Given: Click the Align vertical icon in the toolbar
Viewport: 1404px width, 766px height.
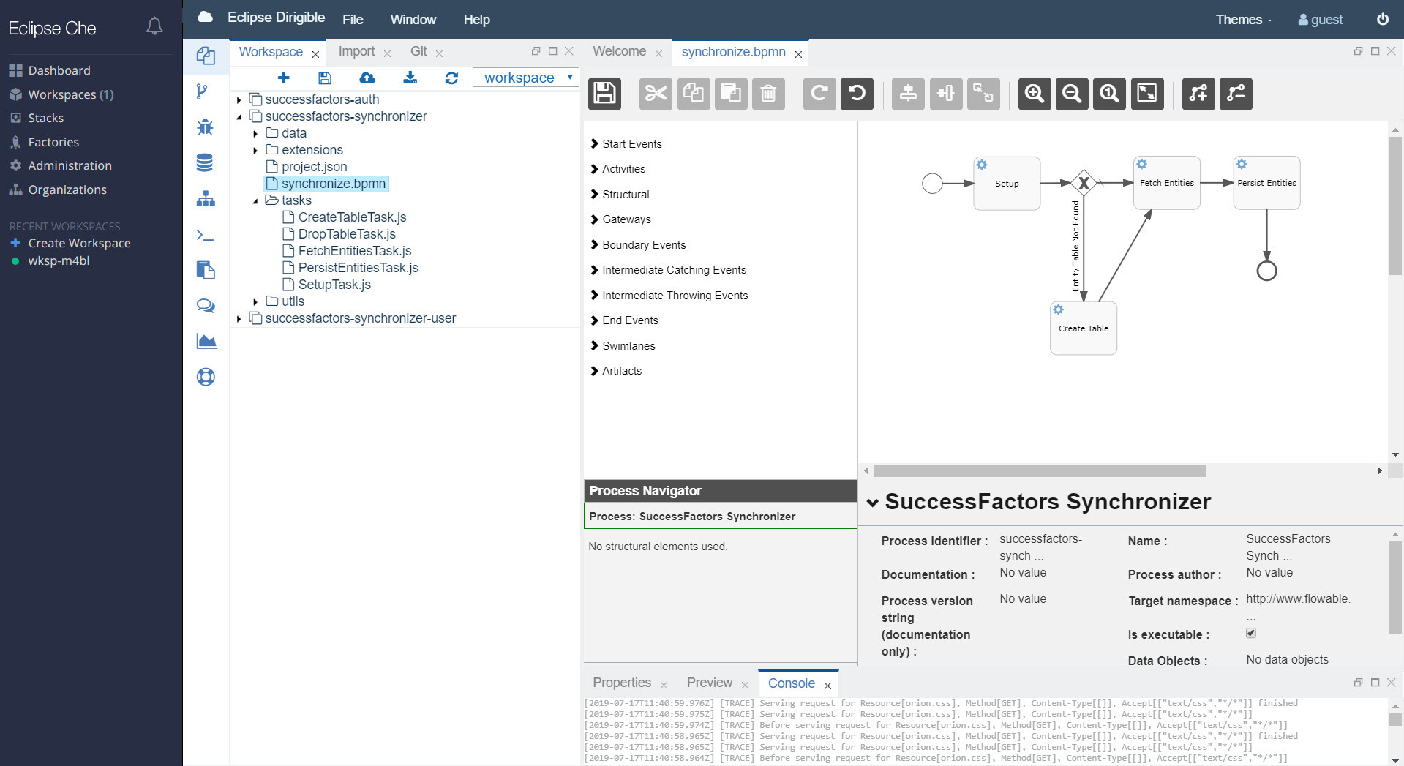Looking at the screenshot, I should (x=908, y=94).
